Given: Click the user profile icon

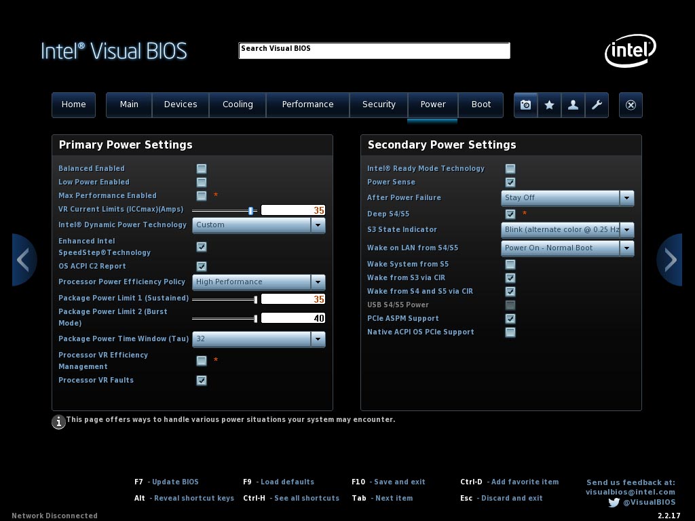Looking at the screenshot, I should (x=573, y=105).
